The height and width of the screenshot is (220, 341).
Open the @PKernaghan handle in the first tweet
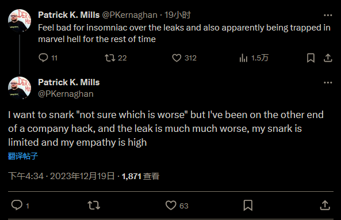coord(129,15)
